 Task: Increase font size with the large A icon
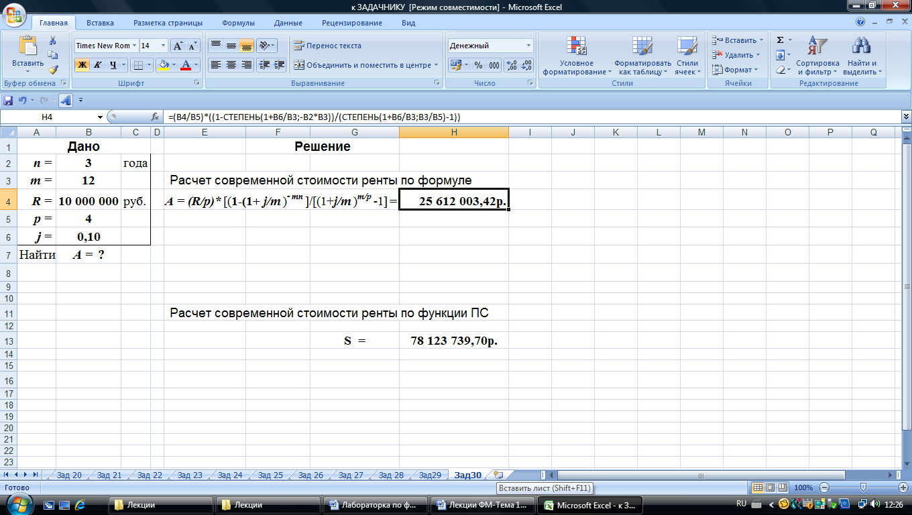[x=178, y=46]
